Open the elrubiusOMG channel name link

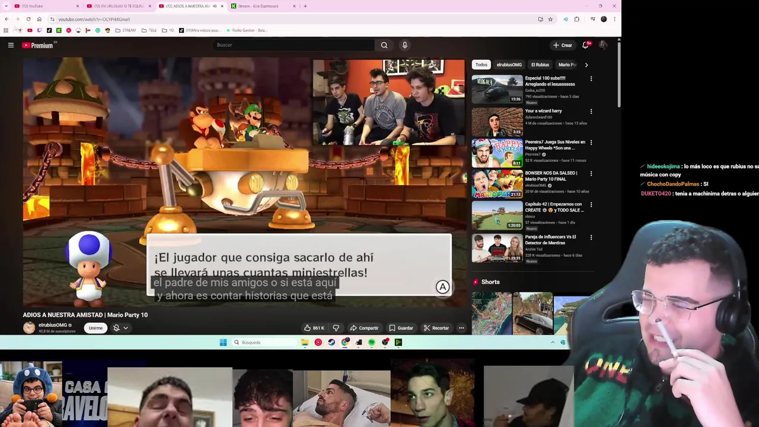click(x=53, y=325)
